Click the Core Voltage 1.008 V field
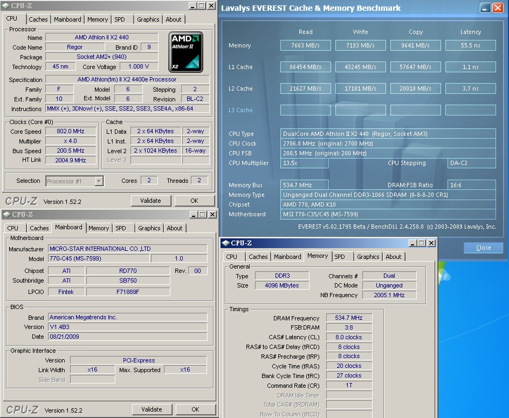The image size is (509, 418). (139, 66)
